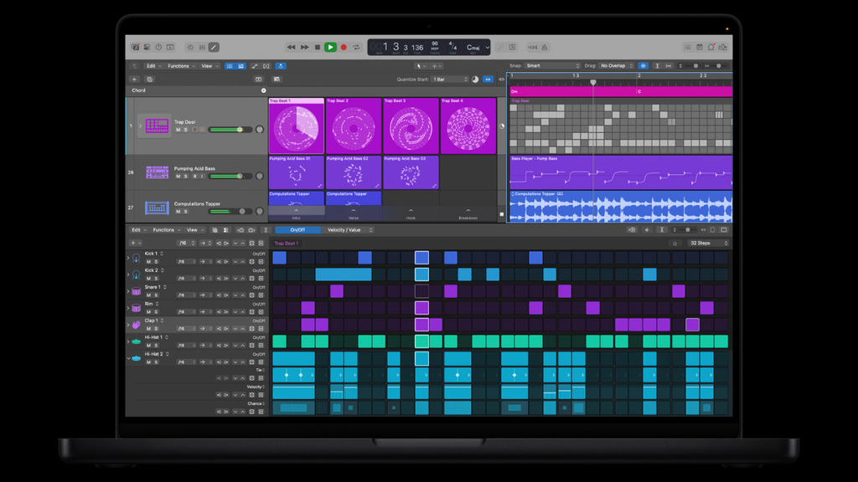This screenshot has width=858, height=482.
Task: Solo the Trap Door track
Action: point(186,130)
